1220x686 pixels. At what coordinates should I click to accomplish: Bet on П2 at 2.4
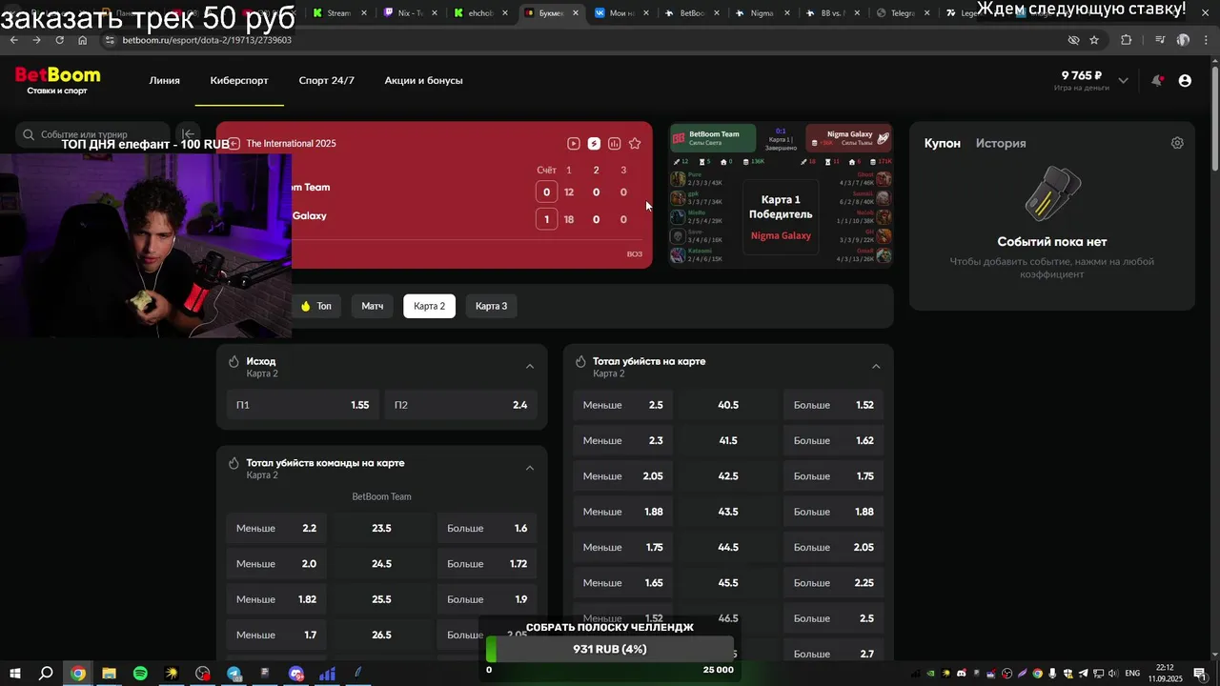coord(461,405)
